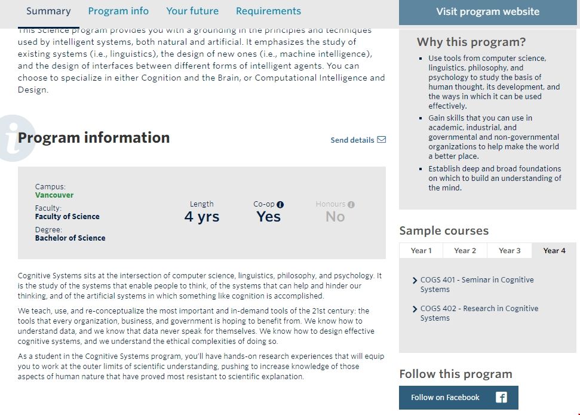Open the Summary tab
Screen dimensions: 580x415
48,11
